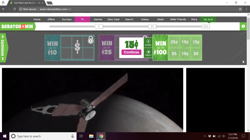Open the Chrome three-dot menu
The height and width of the screenshot is (140, 250).
246,9
